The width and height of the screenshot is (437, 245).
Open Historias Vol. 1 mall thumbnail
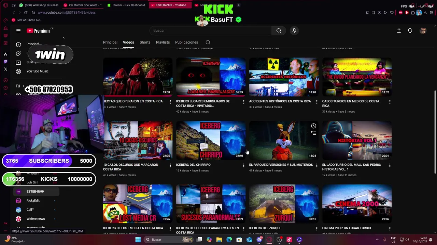click(357, 140)
